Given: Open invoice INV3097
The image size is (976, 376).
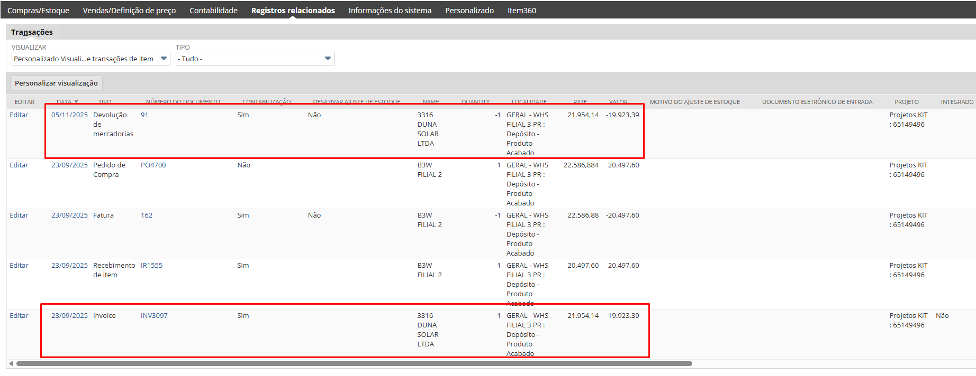Looking at the screenshot, I should [154, 316].
